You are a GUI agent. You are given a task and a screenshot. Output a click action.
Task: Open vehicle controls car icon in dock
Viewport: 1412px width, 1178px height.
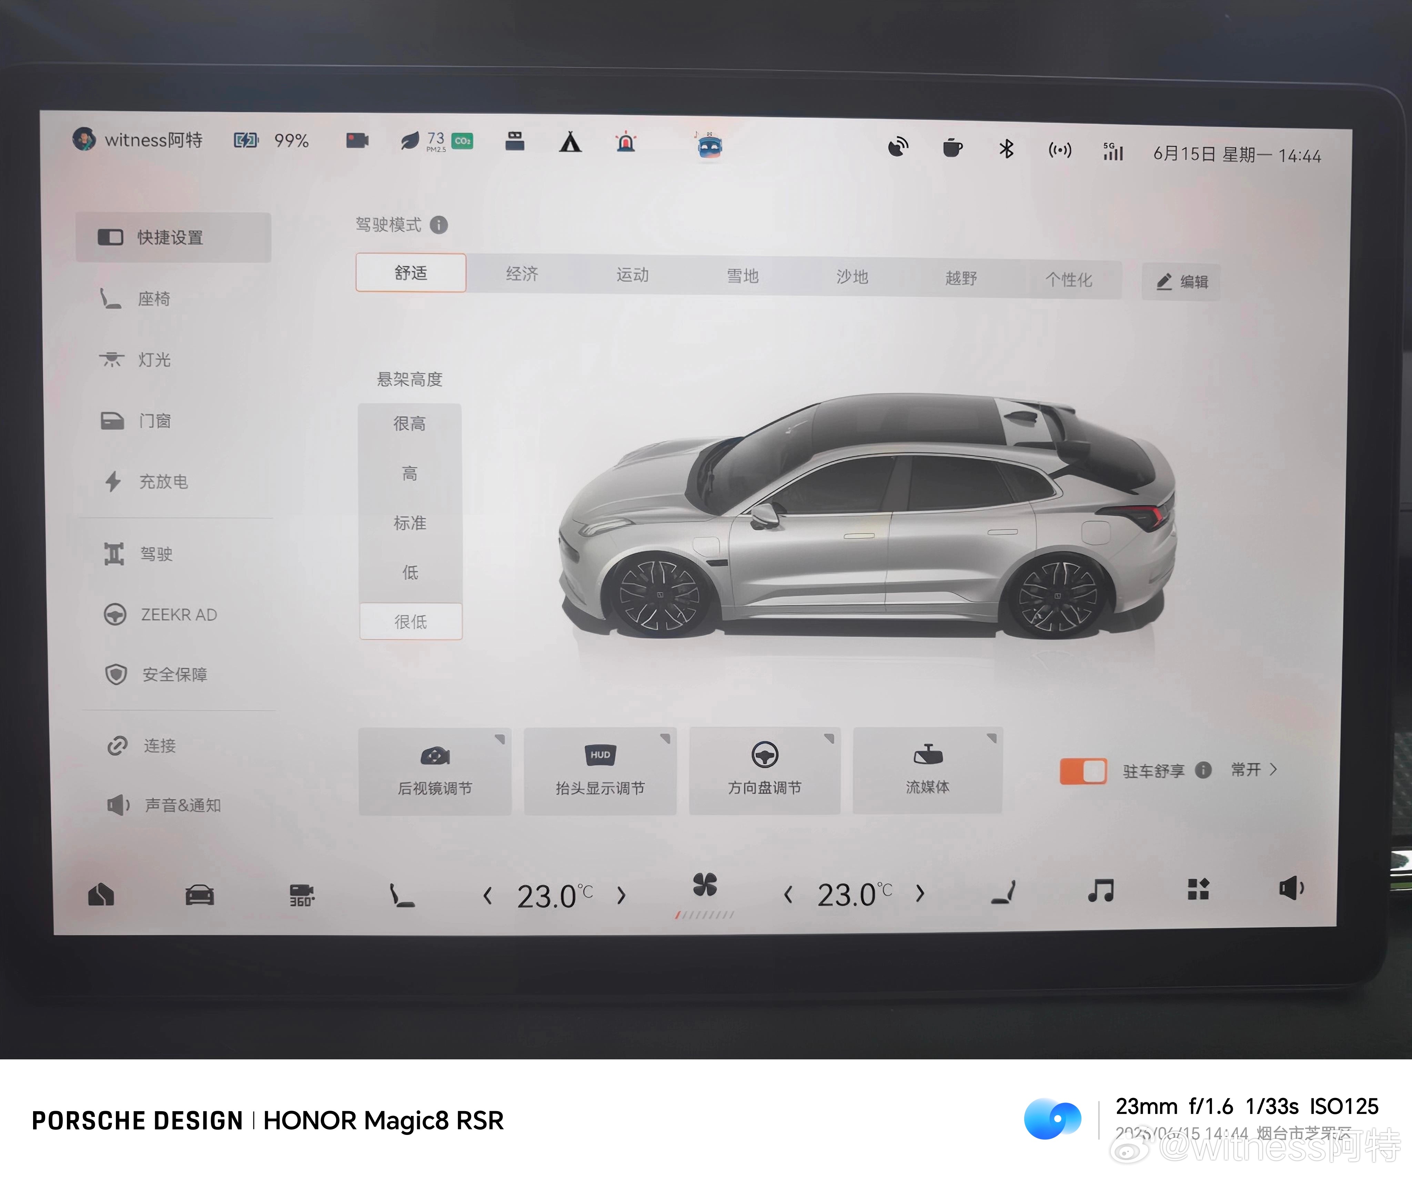click(x=200, y=895)
